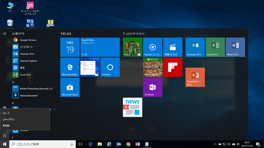Click the volume icon in the system tray
264x148 pixels.
click(x=229, y=144)
